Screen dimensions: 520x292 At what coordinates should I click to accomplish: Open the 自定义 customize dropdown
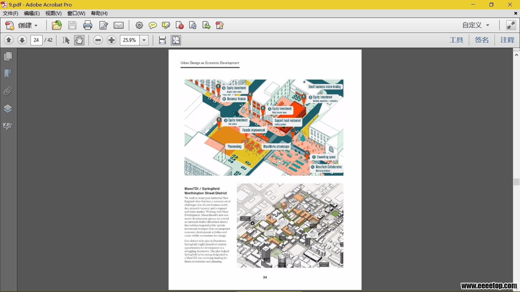[x=476, y=25]
